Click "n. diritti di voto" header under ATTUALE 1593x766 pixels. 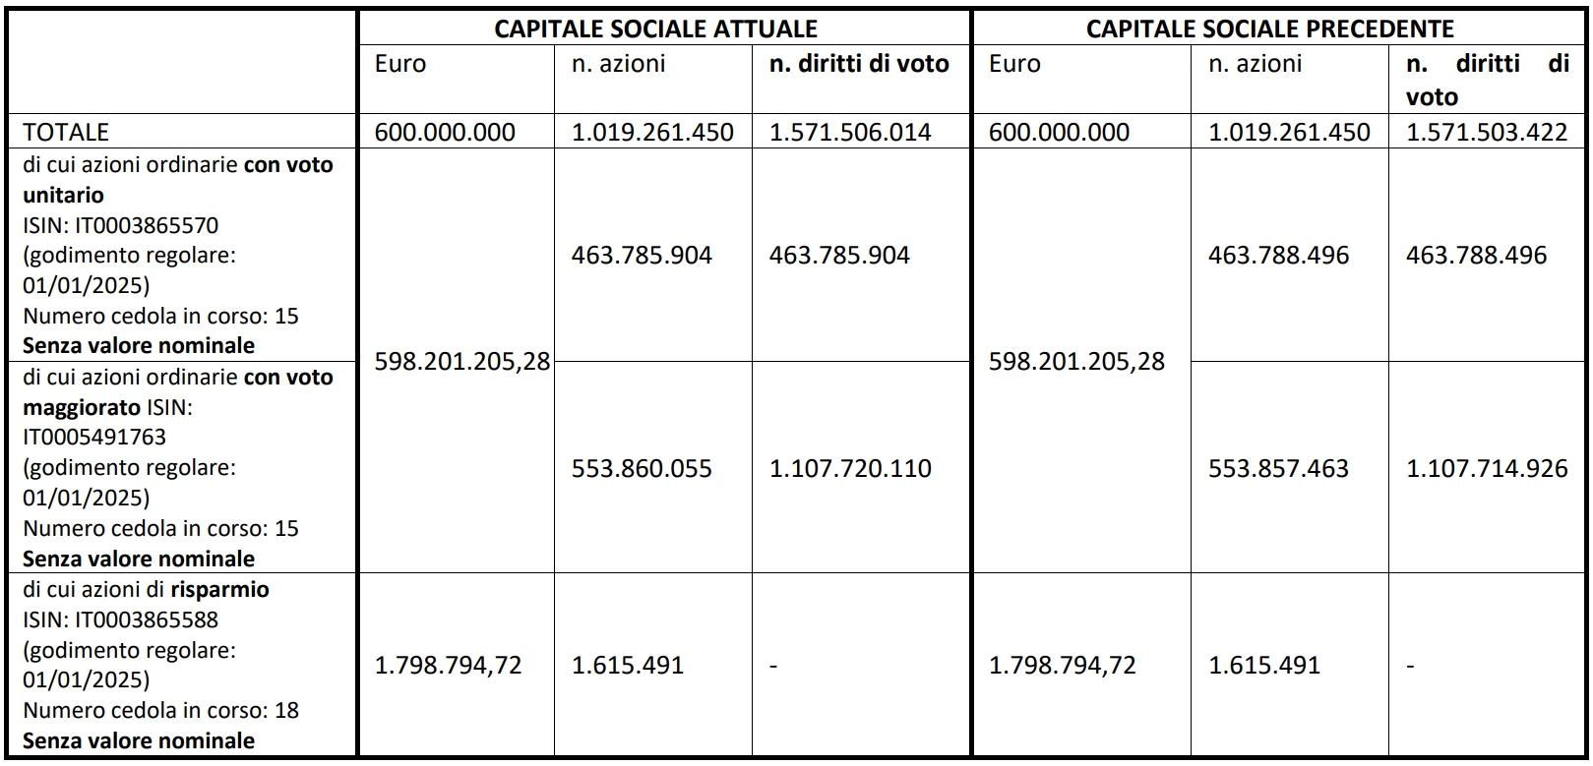[859, 64]
